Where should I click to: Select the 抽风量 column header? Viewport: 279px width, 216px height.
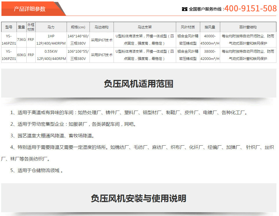click(210, 27)
